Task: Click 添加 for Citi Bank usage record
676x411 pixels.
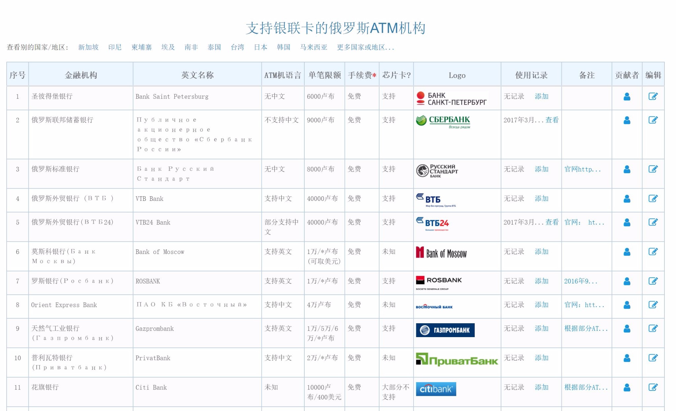Action: click(x=542, y=387)
